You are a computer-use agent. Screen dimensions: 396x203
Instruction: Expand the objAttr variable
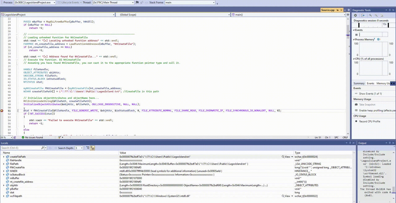[4, 185]
